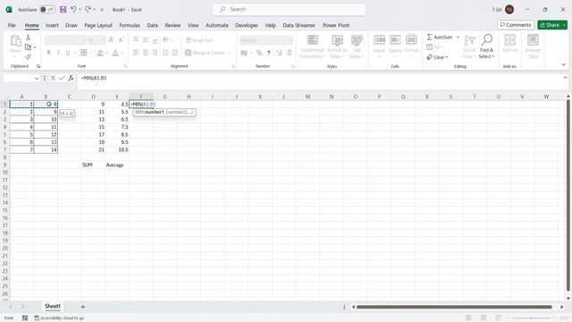Toggle the AutoSave switch

[x=47, y=10]
